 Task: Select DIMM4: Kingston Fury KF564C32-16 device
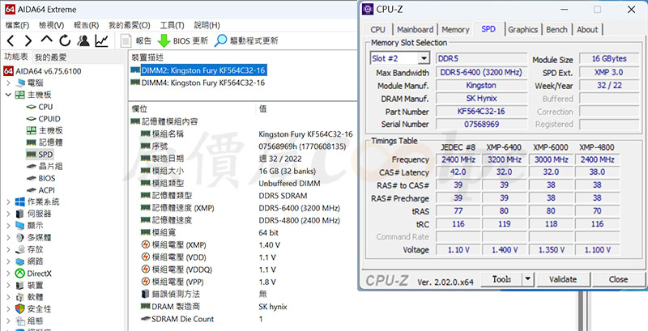click(x=203, y=83)
